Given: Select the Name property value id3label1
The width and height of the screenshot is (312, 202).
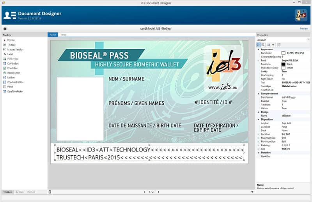Looking at the screenshot, I should point(287,116).
